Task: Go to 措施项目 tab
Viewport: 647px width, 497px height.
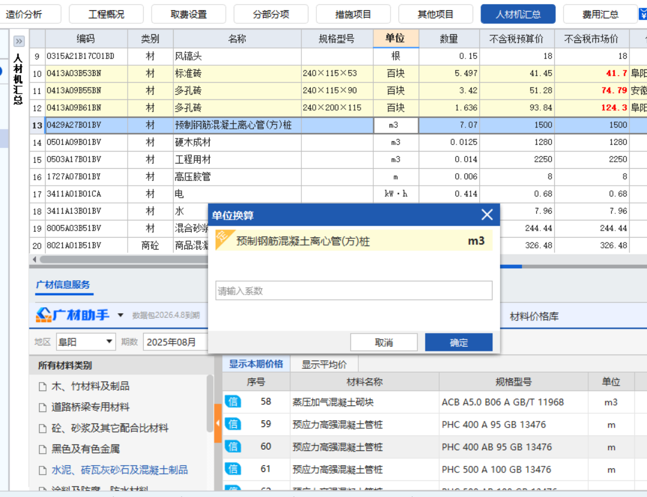Action: [x=353, y=14]
